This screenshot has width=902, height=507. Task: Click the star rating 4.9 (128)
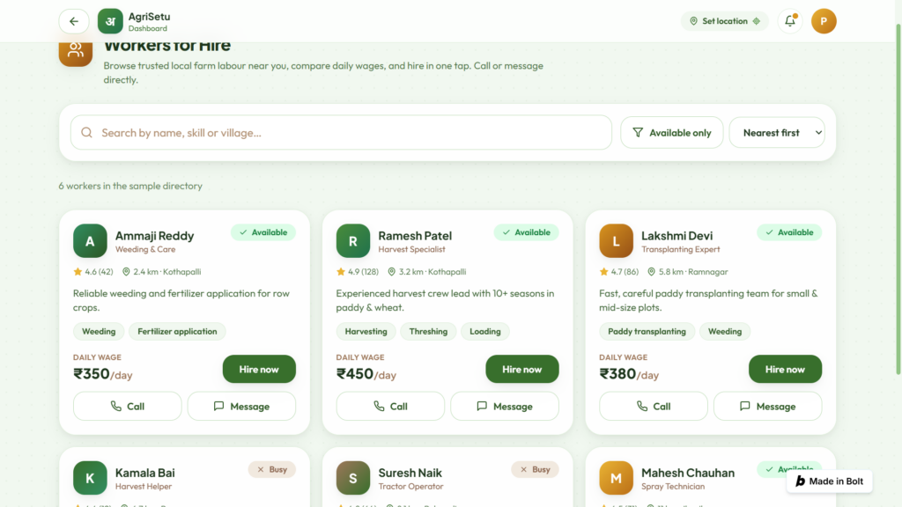(x=358, y=272)
